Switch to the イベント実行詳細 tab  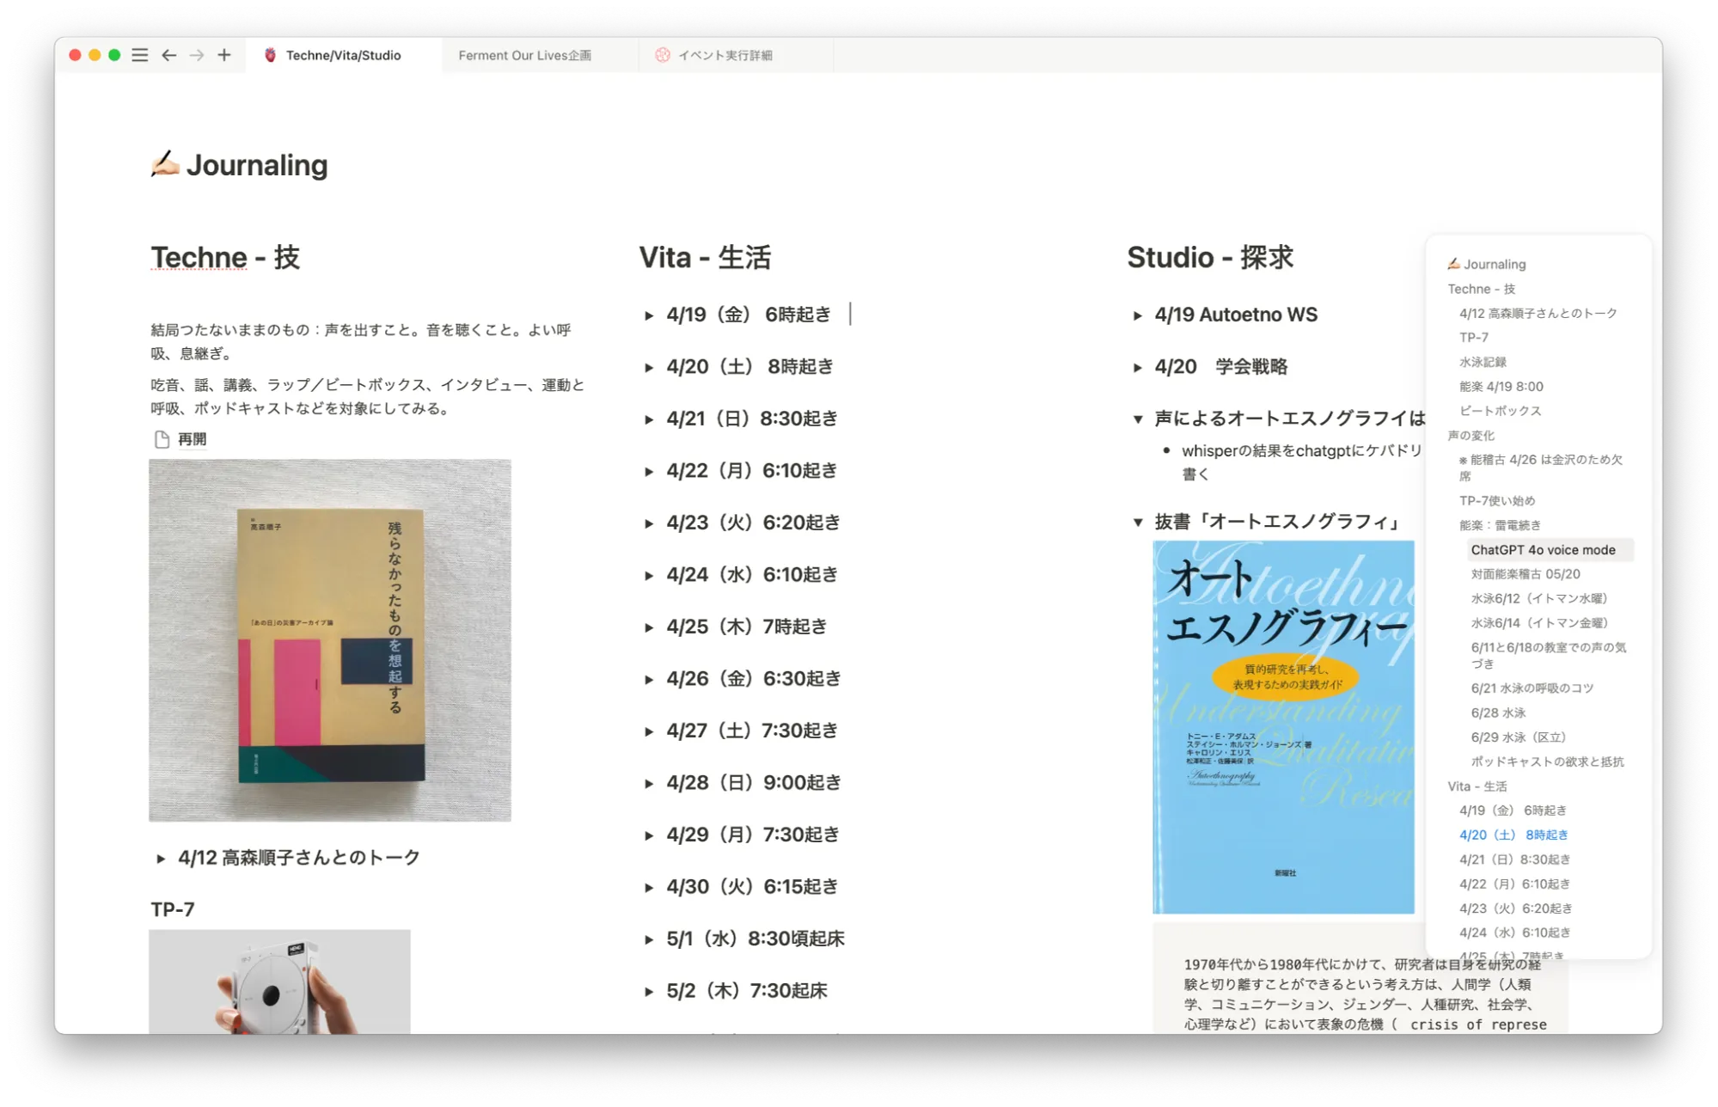coord(726,54)
